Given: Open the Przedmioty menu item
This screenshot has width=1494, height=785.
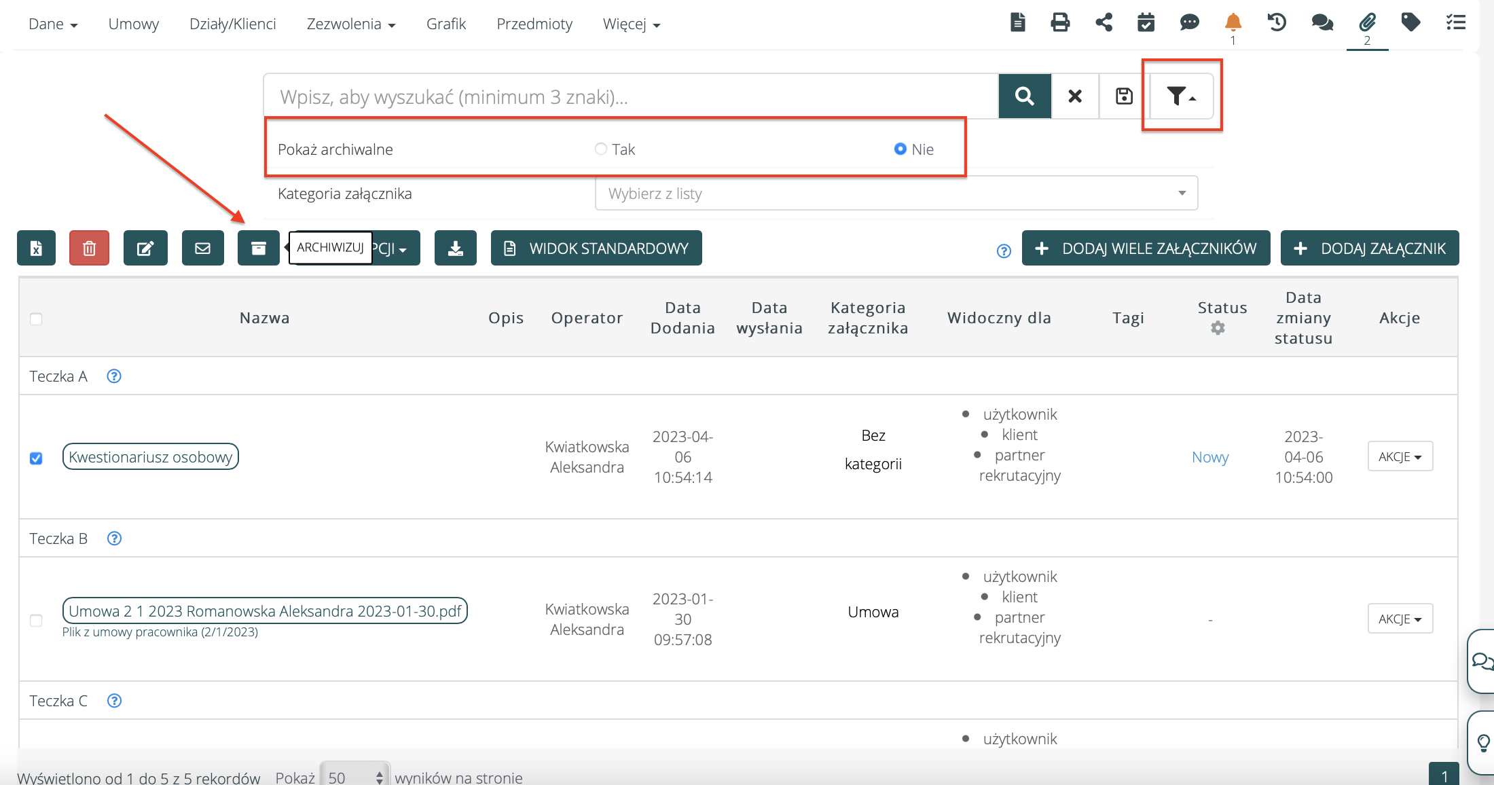Looking at the screenshot, I should tap(534, 24).
